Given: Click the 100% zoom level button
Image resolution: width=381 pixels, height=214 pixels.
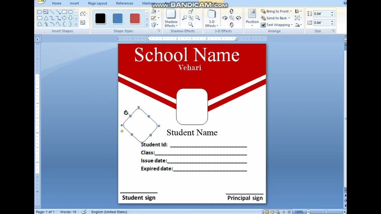Looking at the screenshot, I should coord(299,212).
